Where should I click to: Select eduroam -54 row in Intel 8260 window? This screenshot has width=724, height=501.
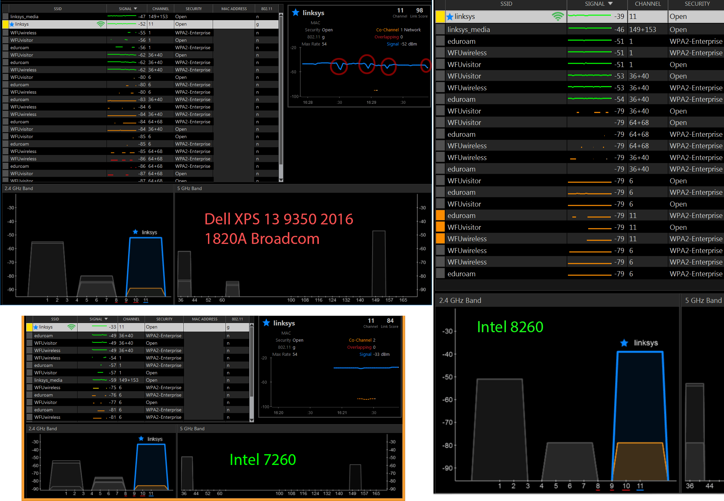tap(580, 99)
